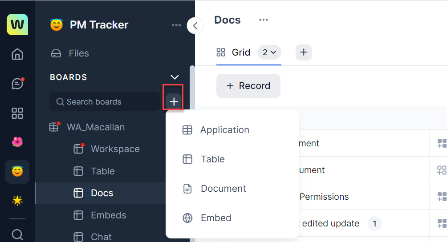Choose Document from the add menu
This screenshot has height=242, width=447.
click(x=223, y=189)
